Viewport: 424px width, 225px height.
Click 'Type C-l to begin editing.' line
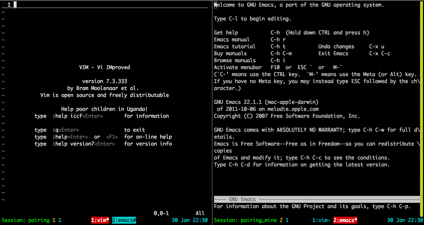pos(252,19)
